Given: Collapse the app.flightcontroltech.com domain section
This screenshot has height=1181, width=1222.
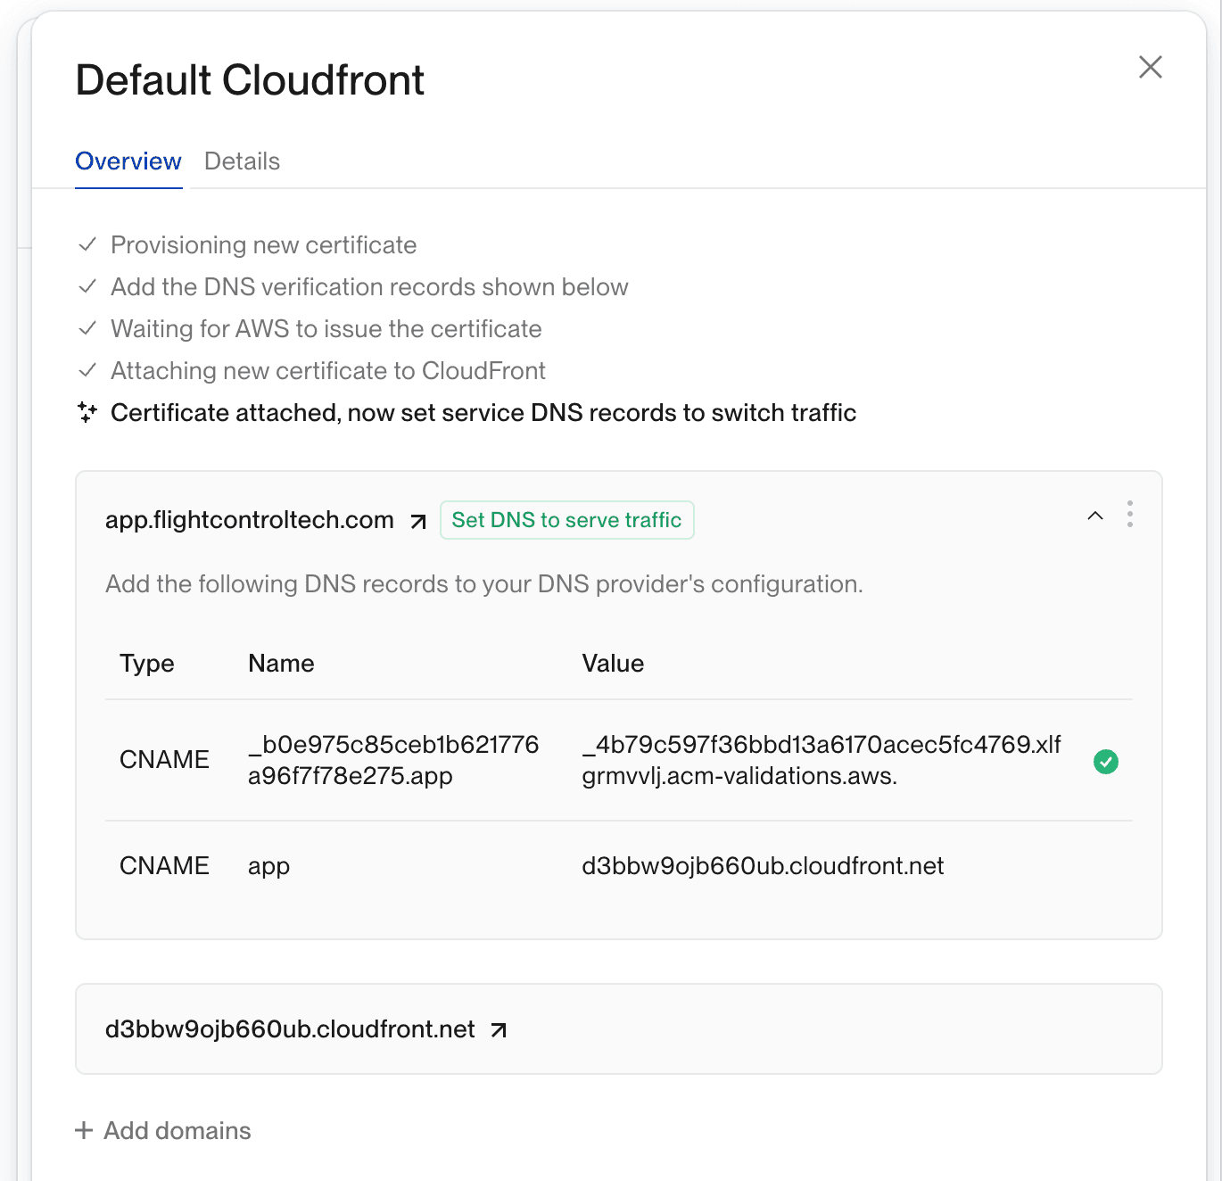Looking at the screenshot, I should point(1095,516).
